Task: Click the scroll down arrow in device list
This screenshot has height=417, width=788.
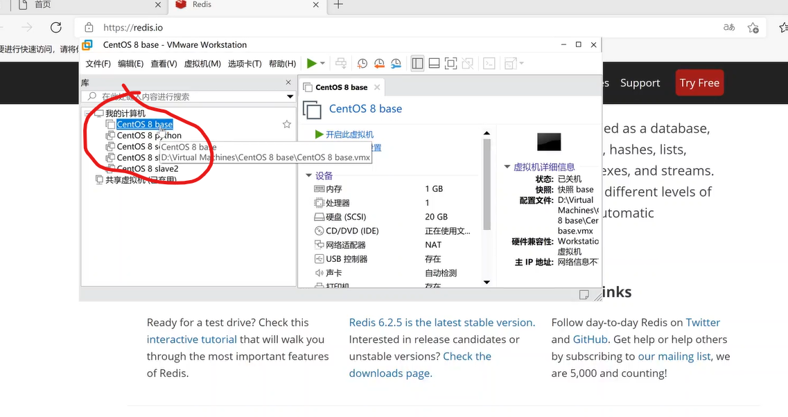Action: (x=487, y=283)
